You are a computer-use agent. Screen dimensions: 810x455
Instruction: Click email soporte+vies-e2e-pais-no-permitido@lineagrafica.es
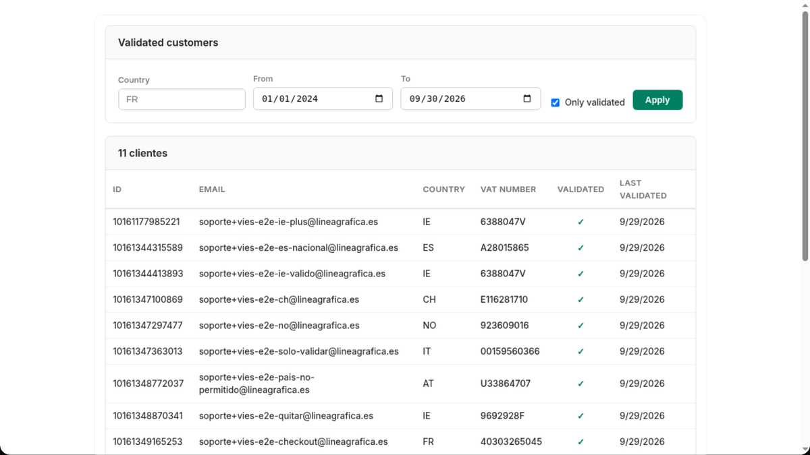(x=256, y=384)
